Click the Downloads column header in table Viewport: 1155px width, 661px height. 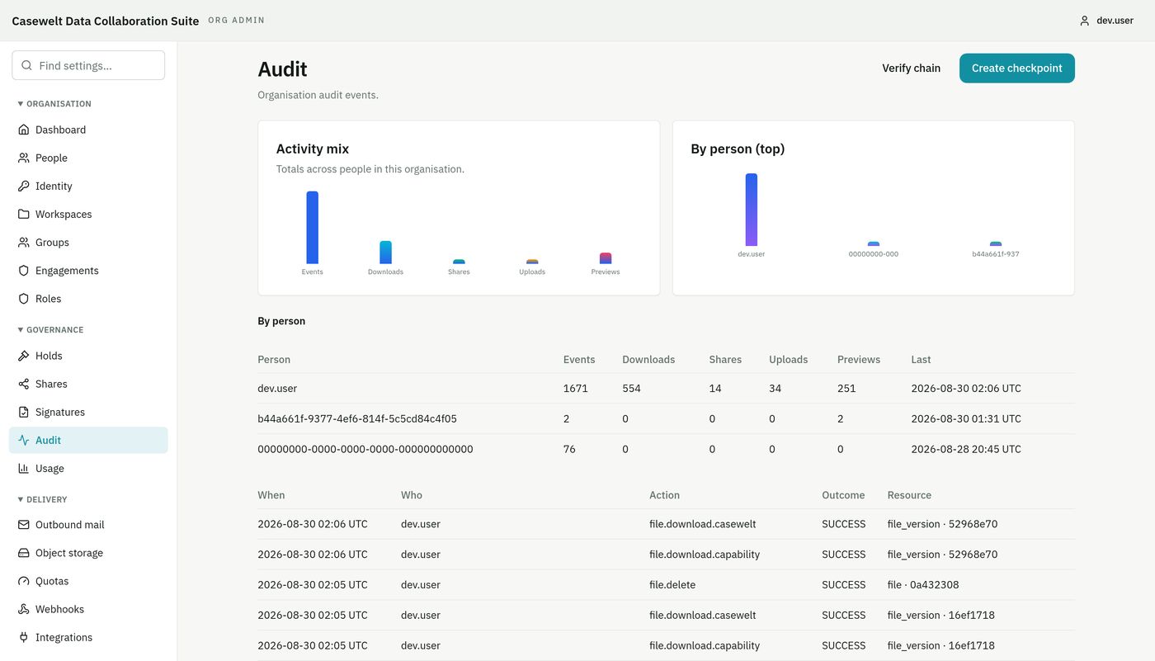[648, 360]
